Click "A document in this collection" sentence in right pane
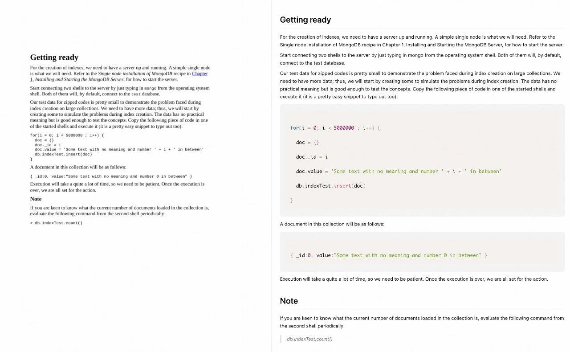This screenshot has width=570, height=352. tap(332, 224)
